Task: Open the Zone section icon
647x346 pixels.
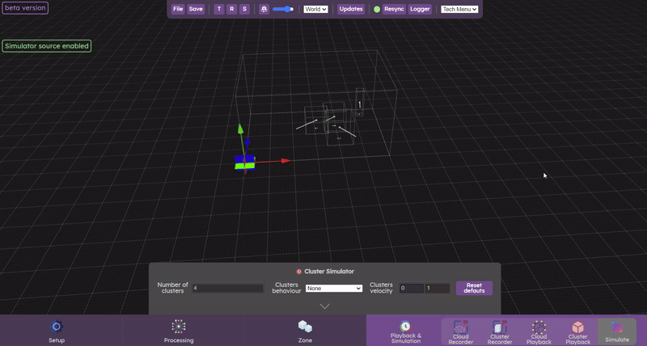Action: [305, 327]
